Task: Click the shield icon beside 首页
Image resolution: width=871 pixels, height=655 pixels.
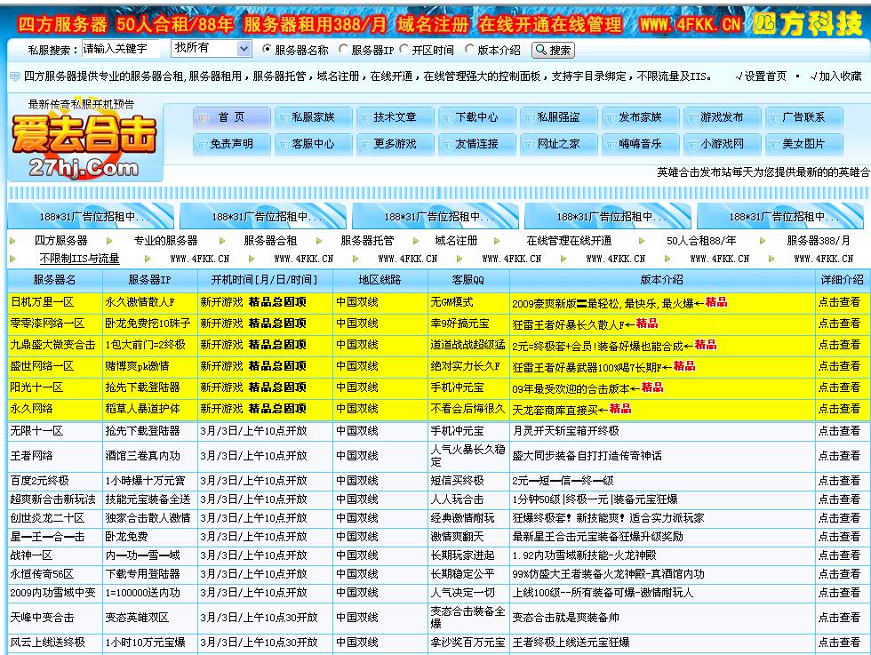Action: (x=204, y=118)
